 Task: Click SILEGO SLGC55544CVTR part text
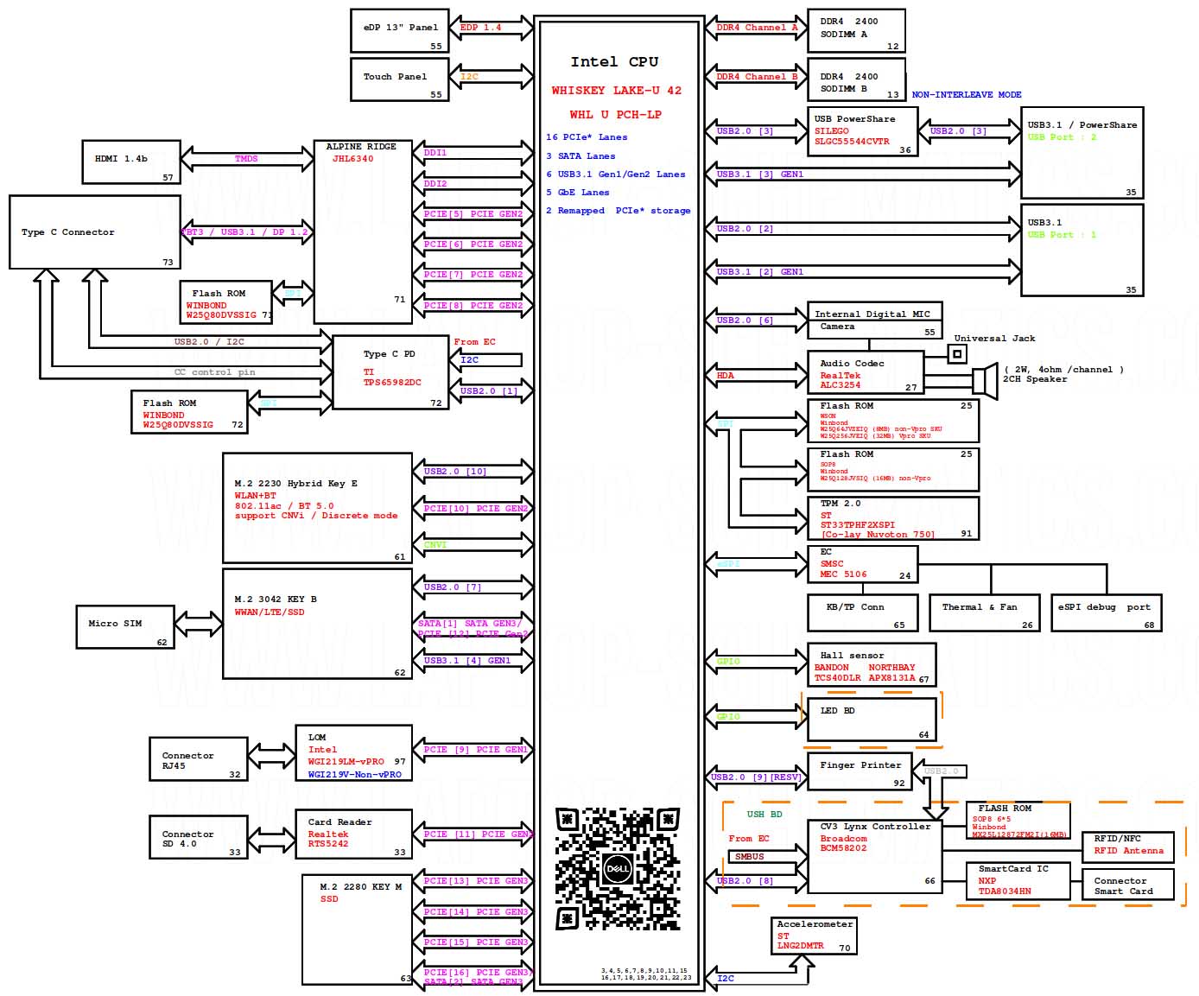[x=852, y=136]
